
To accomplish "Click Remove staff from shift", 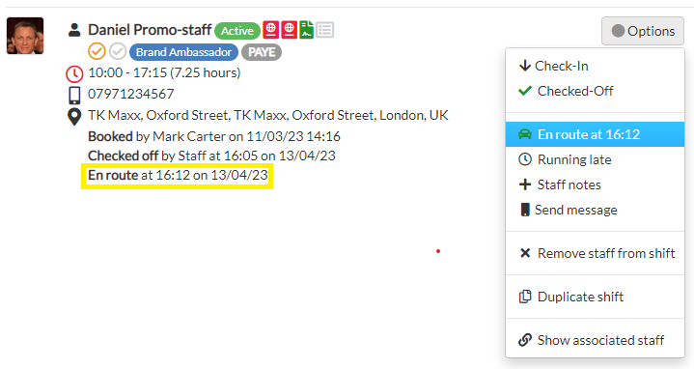I will (x=595, y=253).
